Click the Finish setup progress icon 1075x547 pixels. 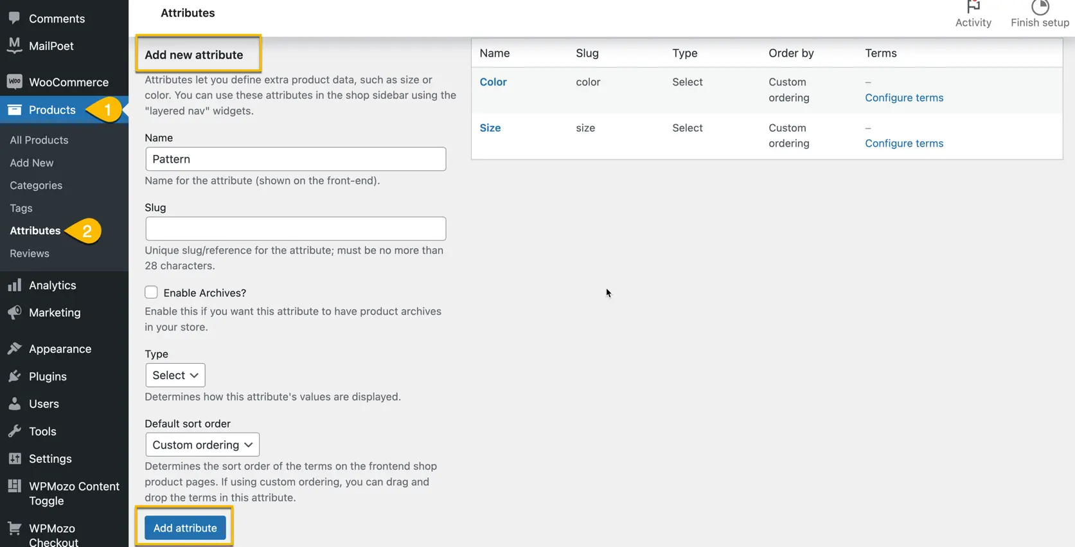tap(1040, 8)
